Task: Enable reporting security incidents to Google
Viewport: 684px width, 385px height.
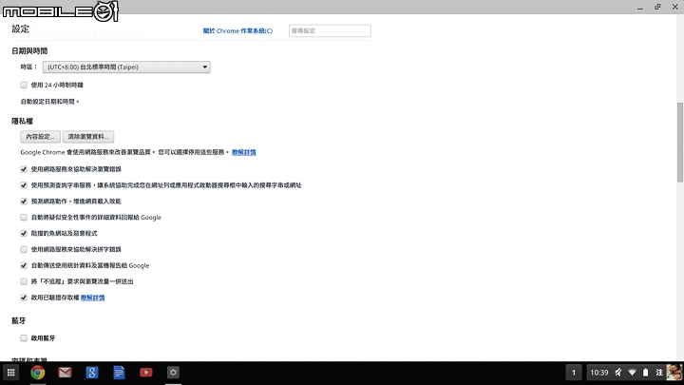Action: coord(24,217)
